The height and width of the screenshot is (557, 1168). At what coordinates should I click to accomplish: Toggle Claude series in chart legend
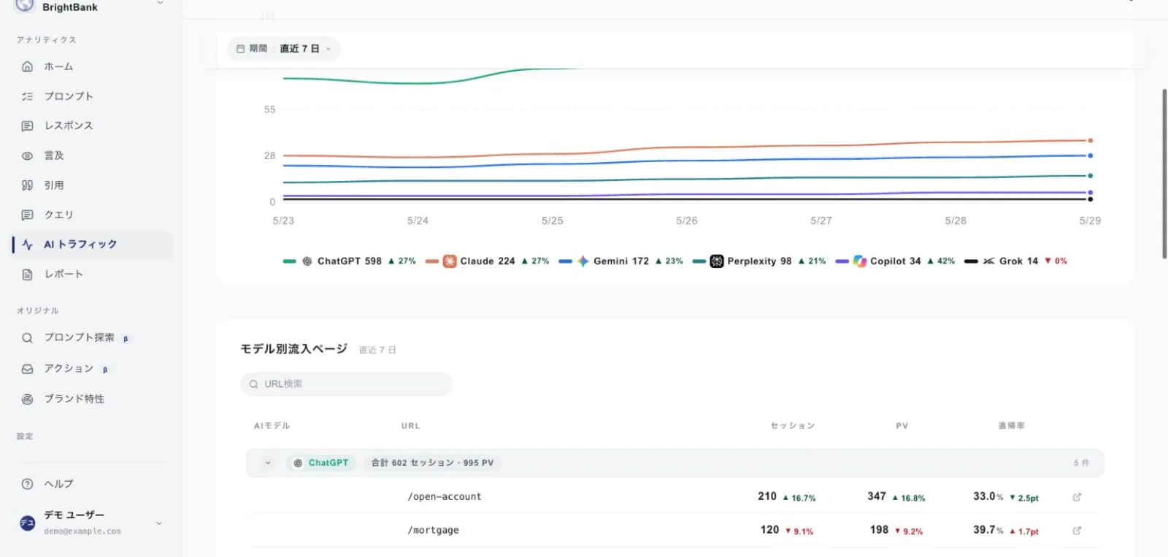click(x=487, y=261)
